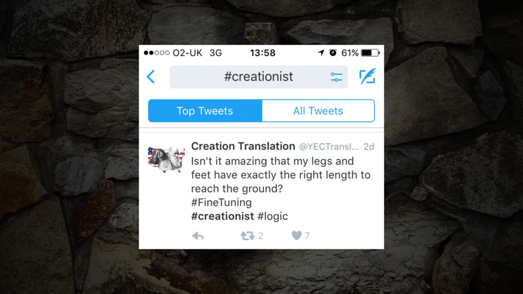Tap the alarm clock status icon
523x294 pixels.
[333, 53]
